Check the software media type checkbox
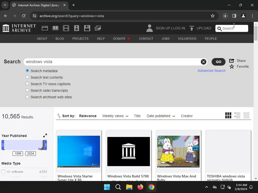The image size is (258, 193). tap(3, 172)
